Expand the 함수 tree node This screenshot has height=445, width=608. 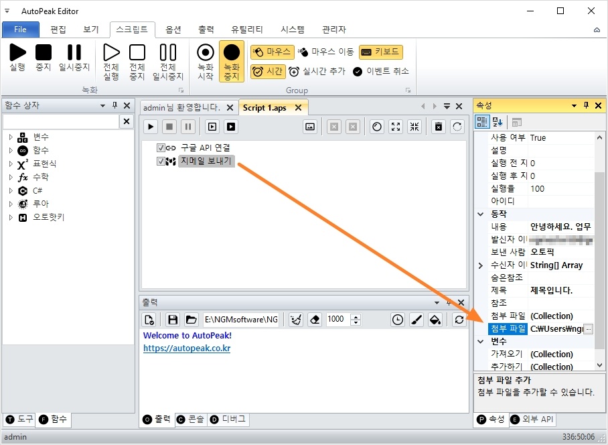tap(11, 150)
